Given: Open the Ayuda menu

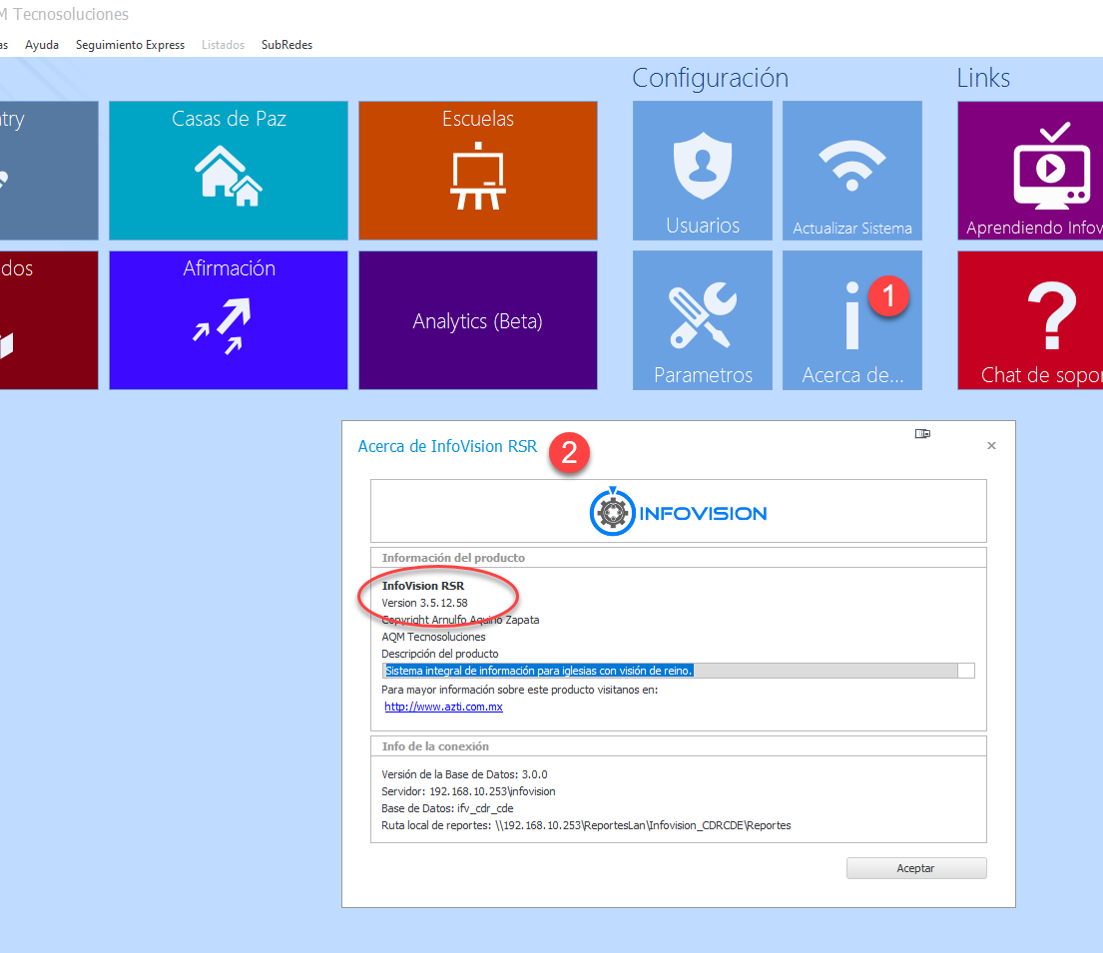Looking at the screenshot, I should coord(42,44).
